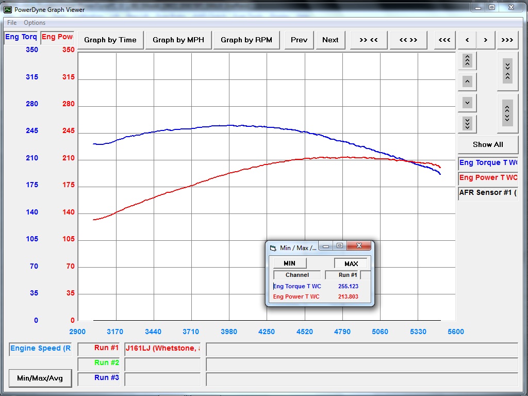
Task: Click the MIN button in dialog
Action: coord(290,263)
